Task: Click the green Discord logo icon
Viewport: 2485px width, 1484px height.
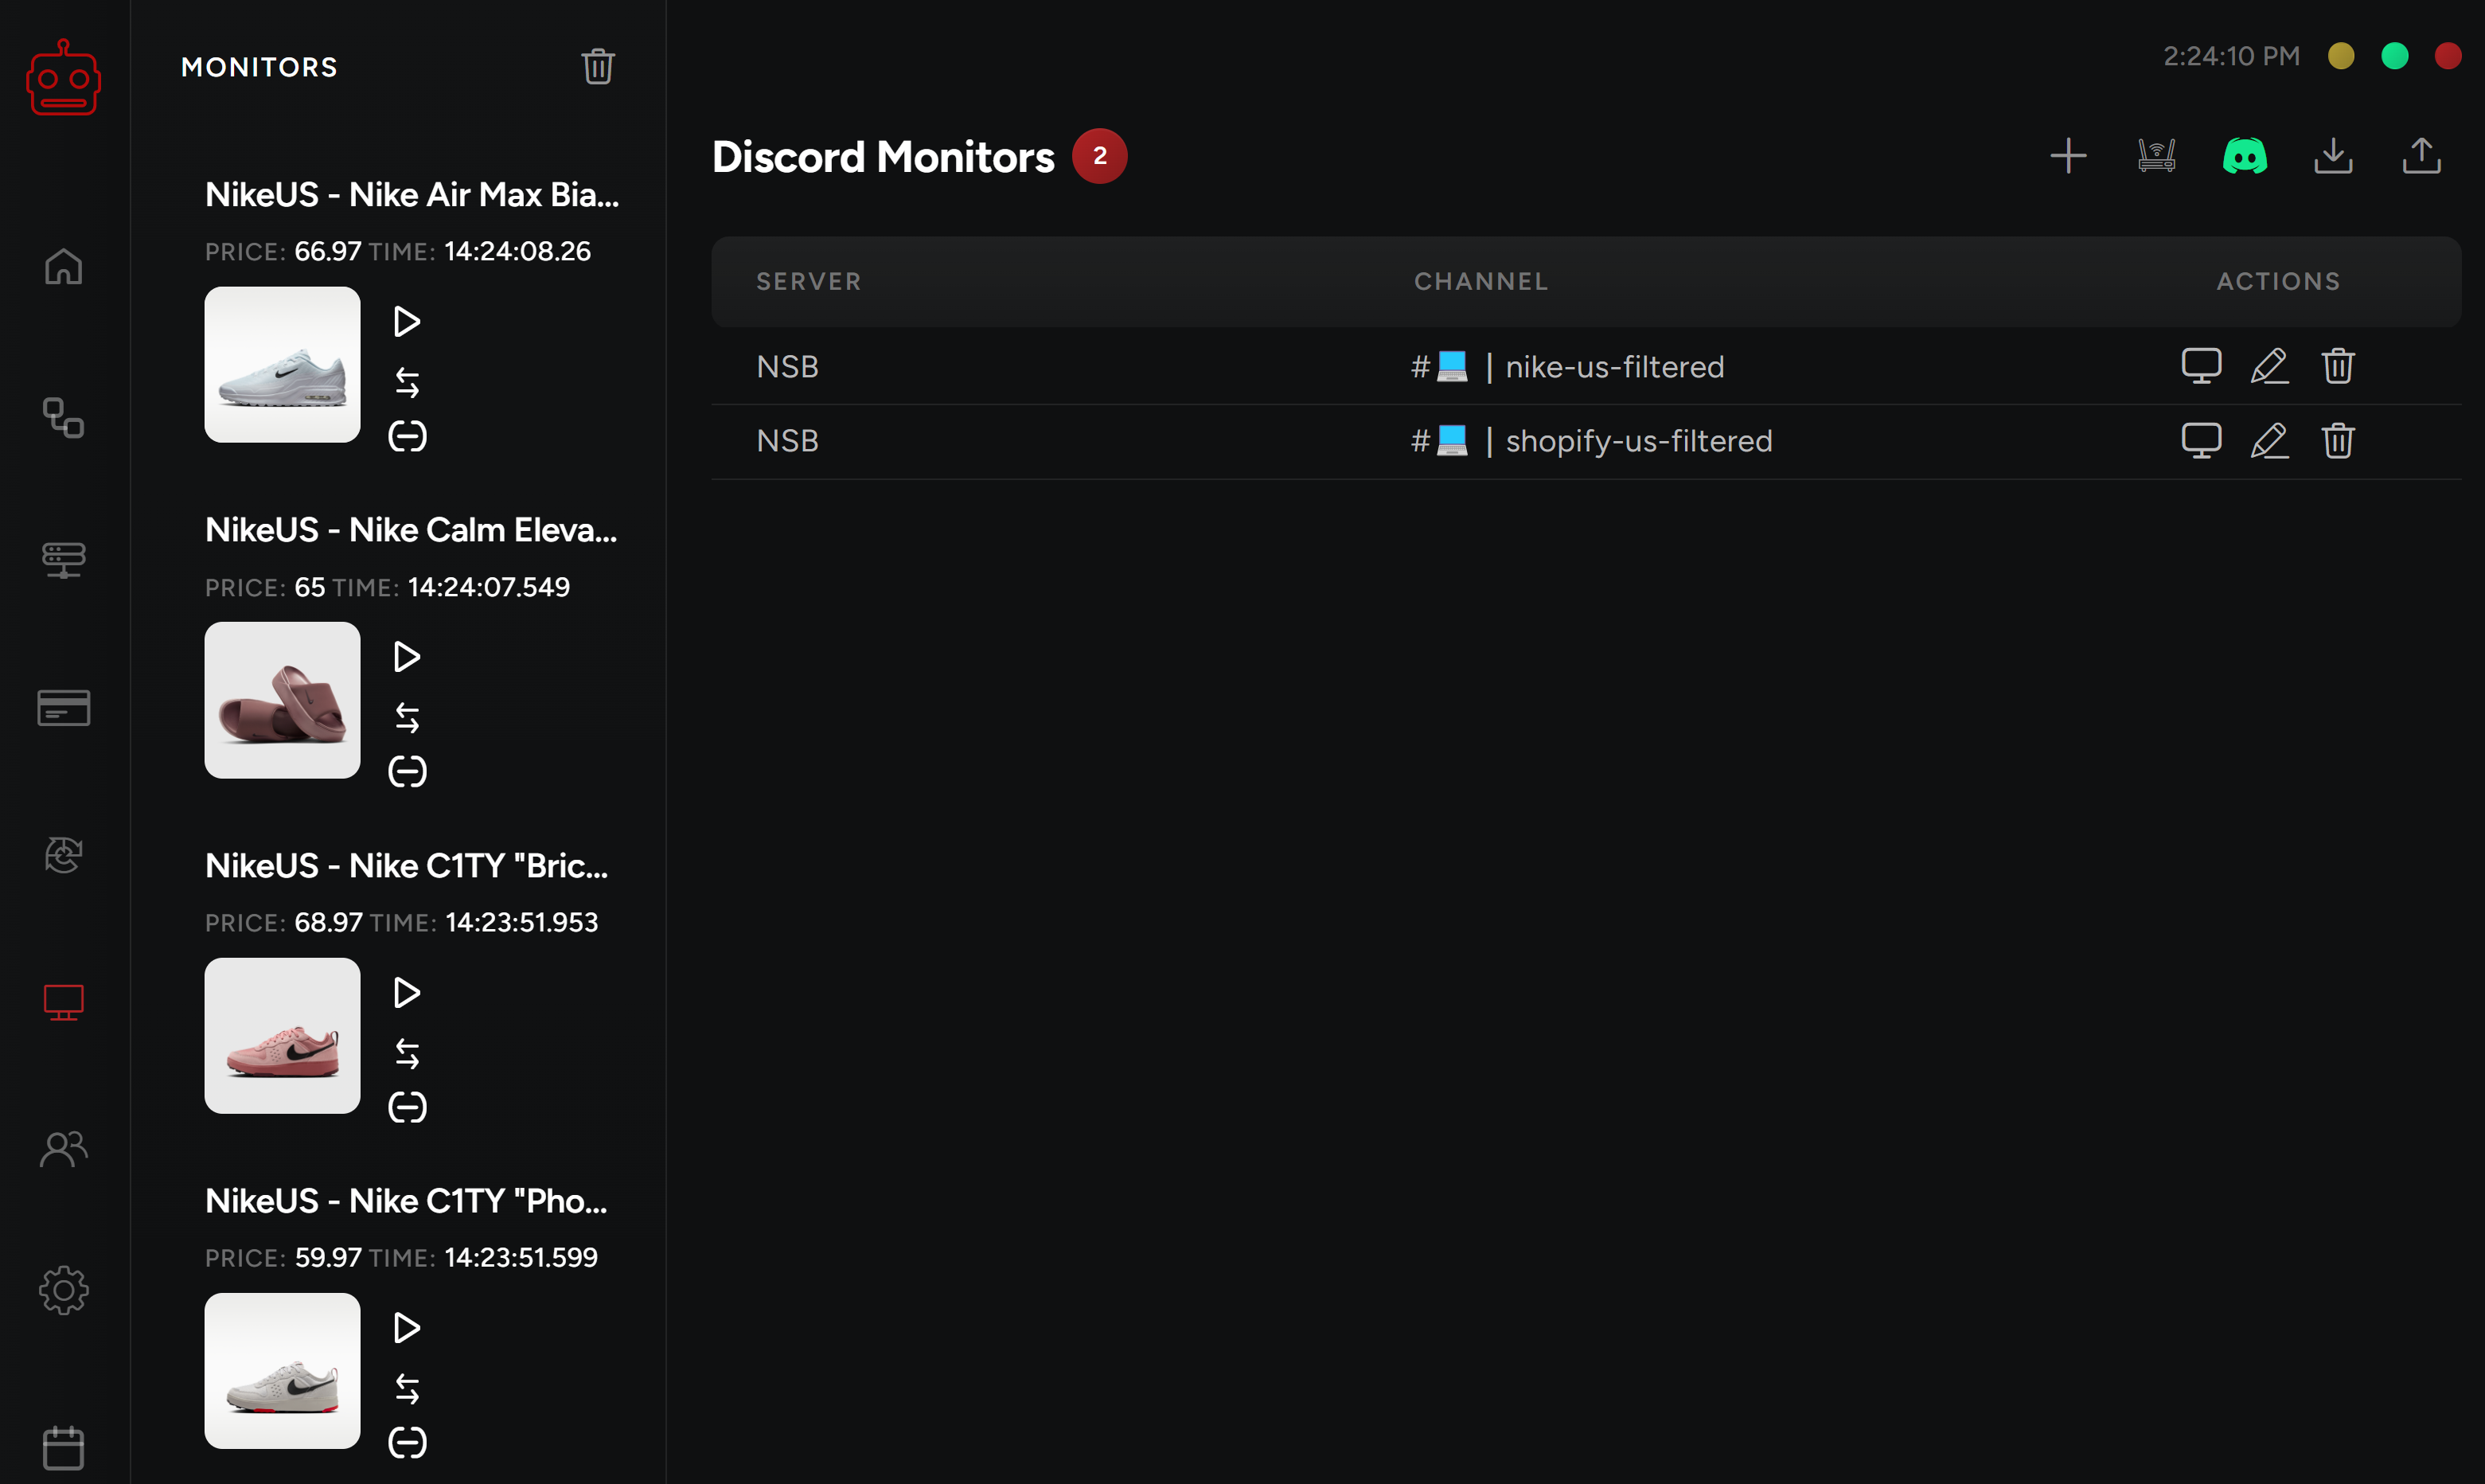Action: [2244, 156]
